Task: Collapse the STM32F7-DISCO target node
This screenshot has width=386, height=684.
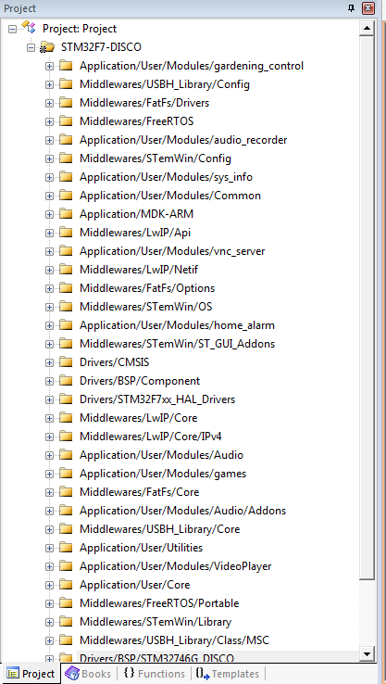Action: tap(31, 47)
